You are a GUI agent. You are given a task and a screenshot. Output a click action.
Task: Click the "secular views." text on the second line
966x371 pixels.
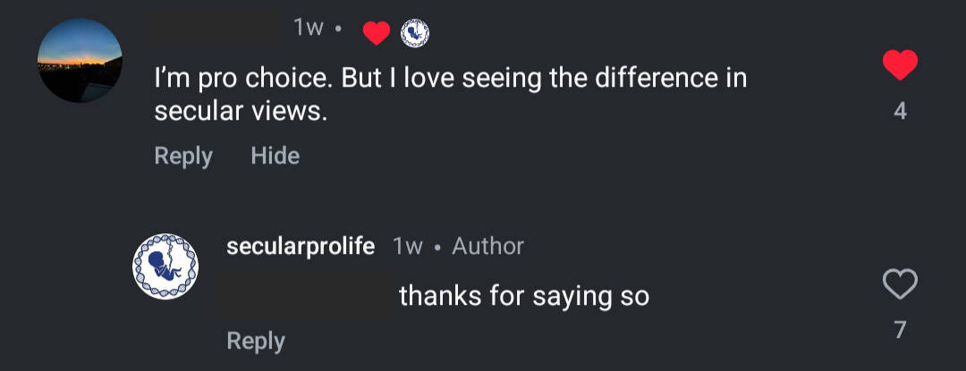pyautogui.click(x=241, y=111)
